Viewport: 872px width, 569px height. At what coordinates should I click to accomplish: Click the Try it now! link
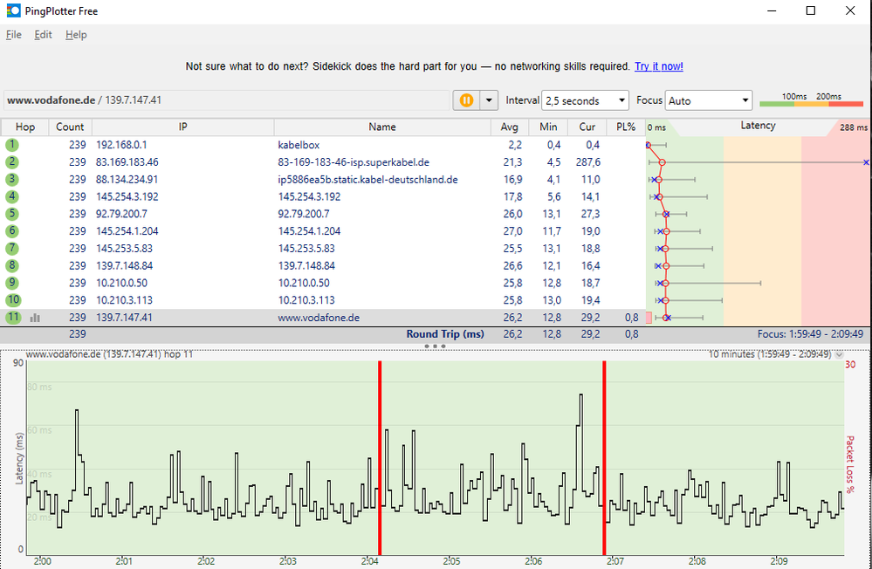click(659, 66)
